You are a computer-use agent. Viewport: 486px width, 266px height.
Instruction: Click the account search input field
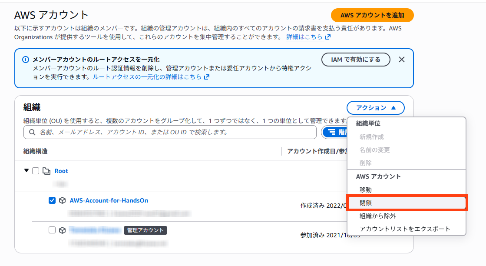[x=174, y=132]
